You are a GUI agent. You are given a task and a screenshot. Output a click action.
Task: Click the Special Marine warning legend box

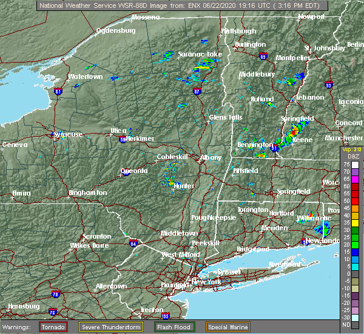[x=228, y=327]
